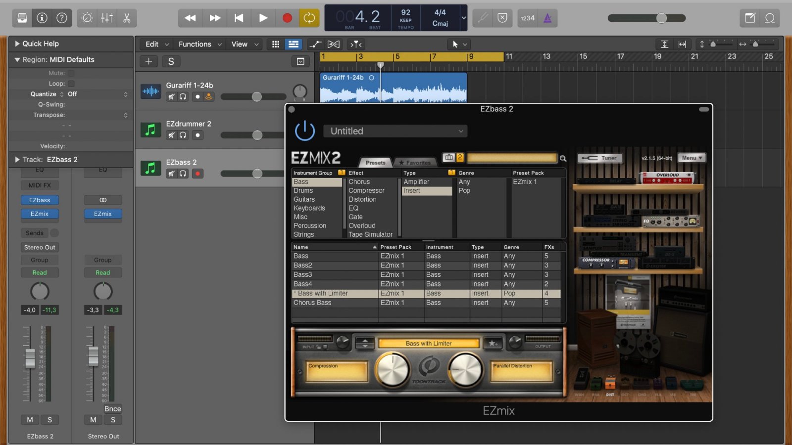Click the search magnifier in EZmix
The image size is (792, 445).
coord(563,158)
